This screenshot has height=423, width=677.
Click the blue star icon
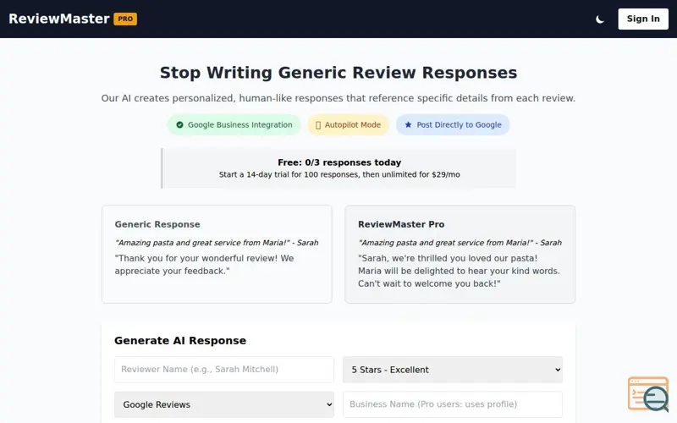[x=408, y=124]
